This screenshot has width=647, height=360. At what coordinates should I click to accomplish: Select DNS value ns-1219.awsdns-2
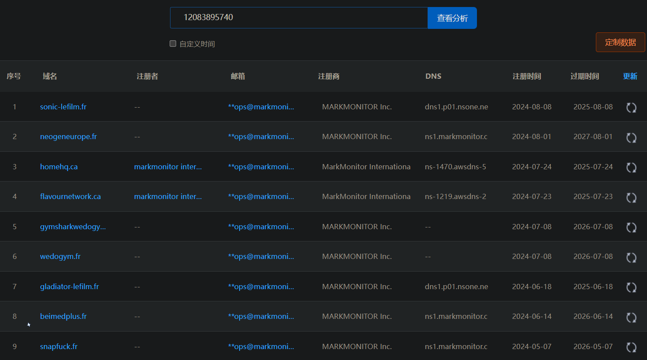coord(456,196)
